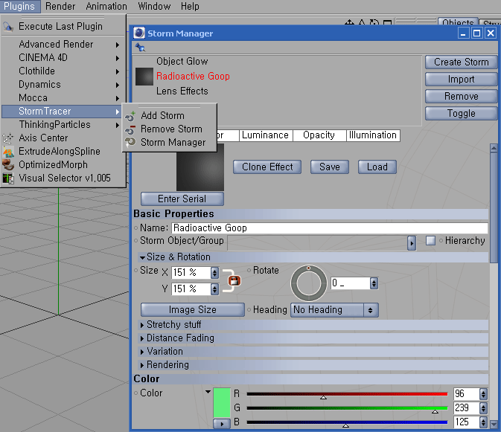Click the Size X stepper arrows
The height and width of the screenshot is (432, 501).
[214, 273]
